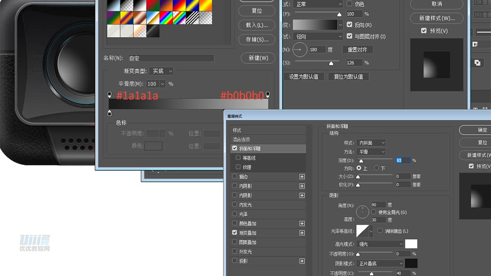Click 设置为默认值 button
491x276 pixels.
click(x=304, y=77)
